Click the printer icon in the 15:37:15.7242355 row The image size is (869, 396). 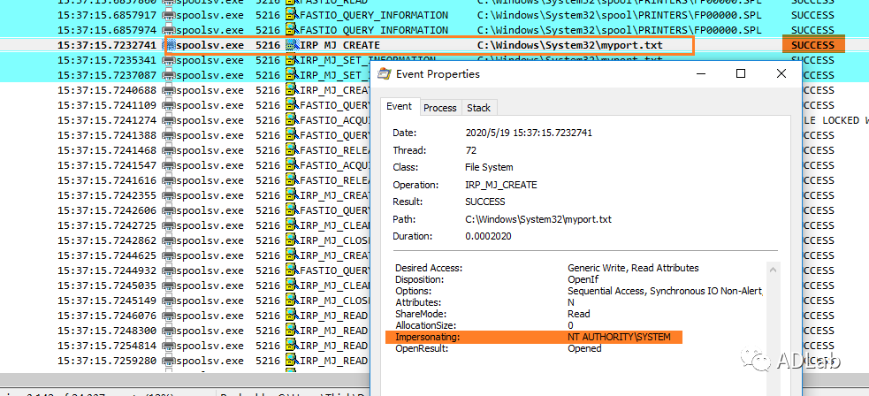(171, 195)
